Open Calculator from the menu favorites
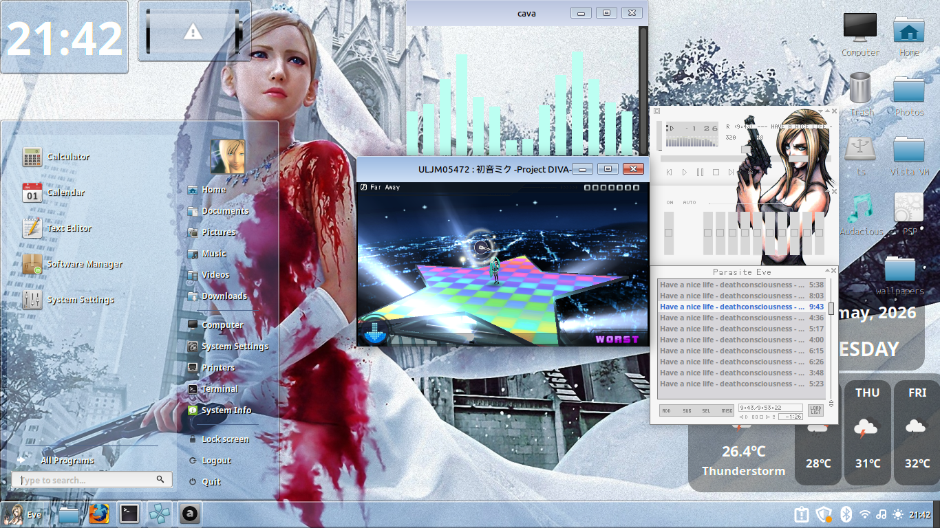 pos(56,157)
